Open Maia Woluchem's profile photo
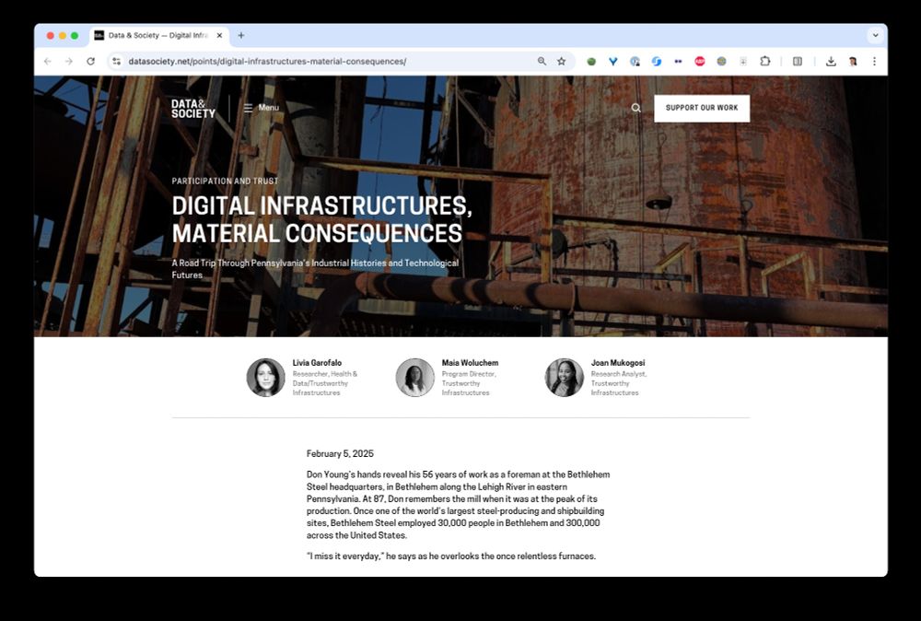Viewport: 921px width, 621px height. (414, 377)
